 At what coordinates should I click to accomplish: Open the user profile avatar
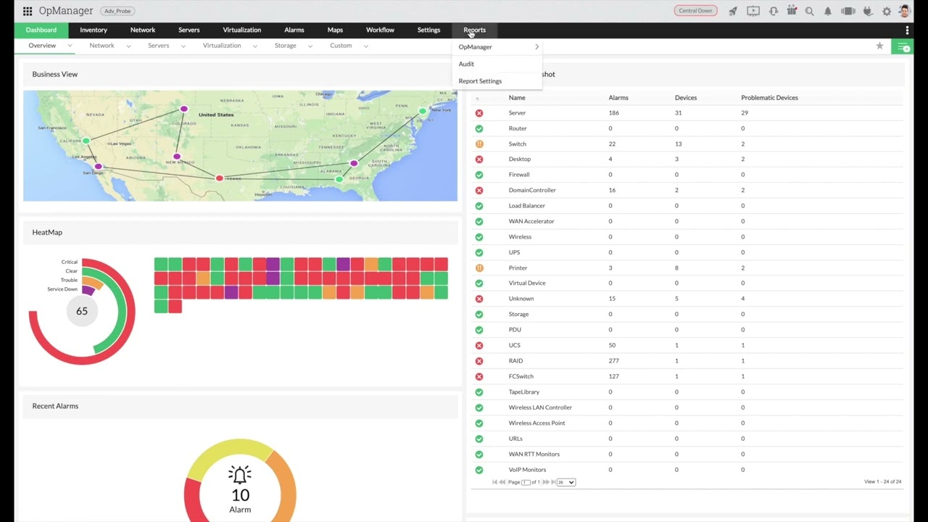click(x=905, y=11)
